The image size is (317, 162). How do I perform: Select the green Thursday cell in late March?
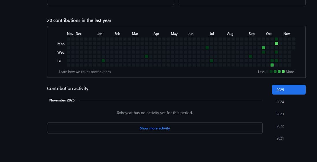(x=146, y=56)
